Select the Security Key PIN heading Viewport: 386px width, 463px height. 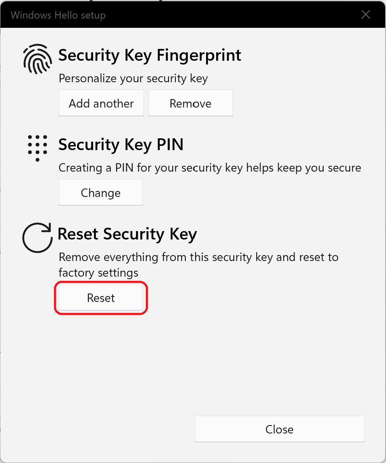121,145
